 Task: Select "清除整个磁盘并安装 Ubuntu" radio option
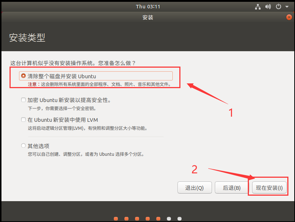[23, 76]
